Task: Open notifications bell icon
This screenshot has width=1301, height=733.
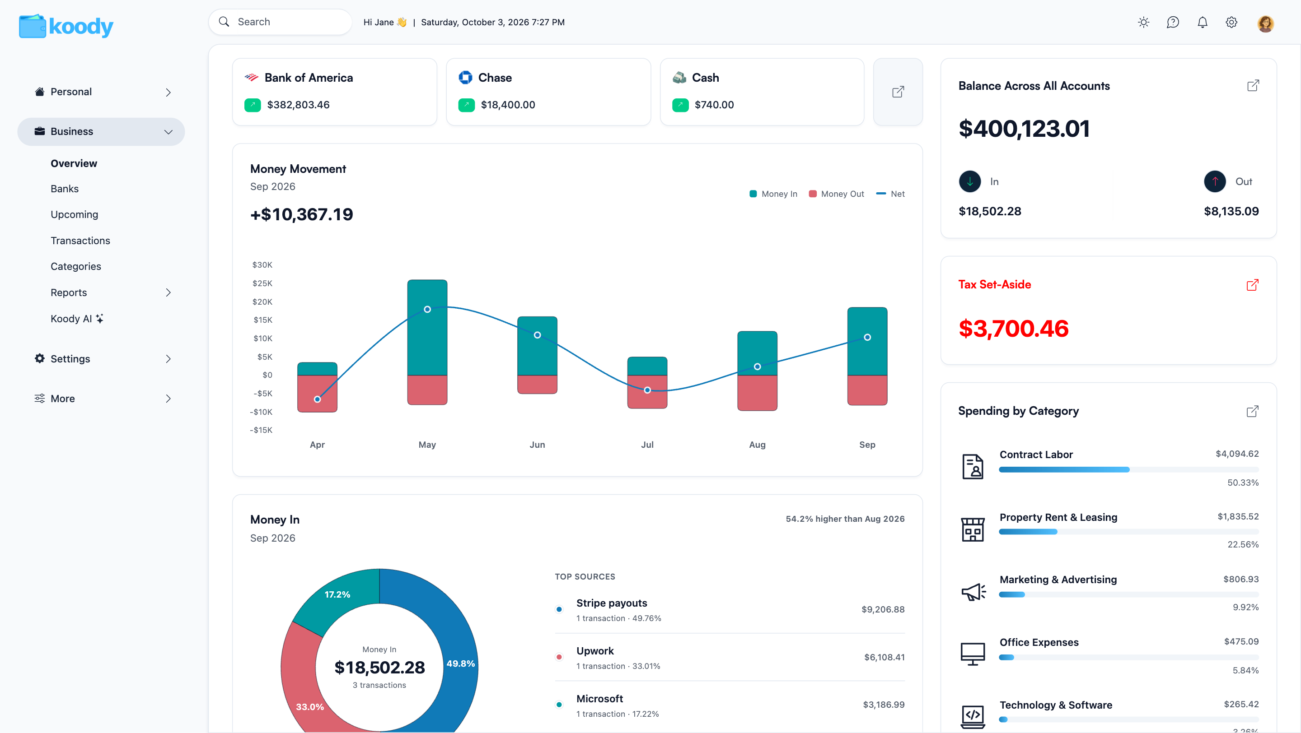Action: [1203, 22]
